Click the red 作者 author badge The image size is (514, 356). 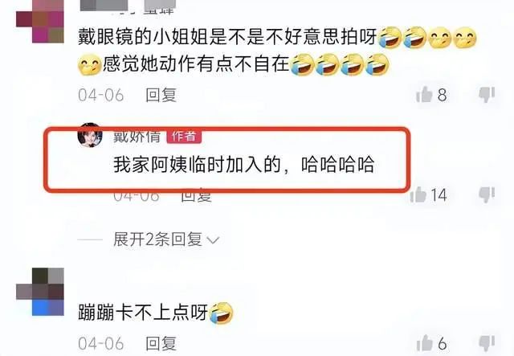coord(184,136)
